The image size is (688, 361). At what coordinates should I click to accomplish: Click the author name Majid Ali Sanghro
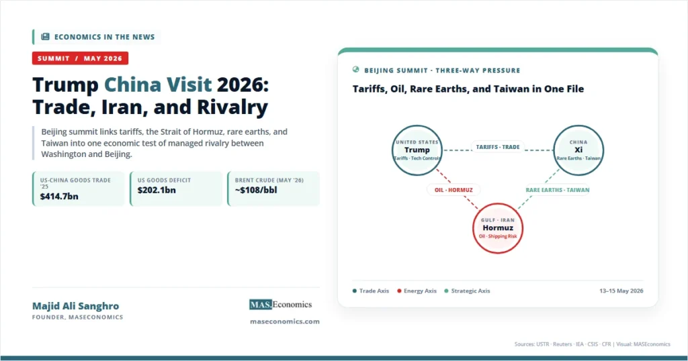pyautogui.click(x=75, y=306)
